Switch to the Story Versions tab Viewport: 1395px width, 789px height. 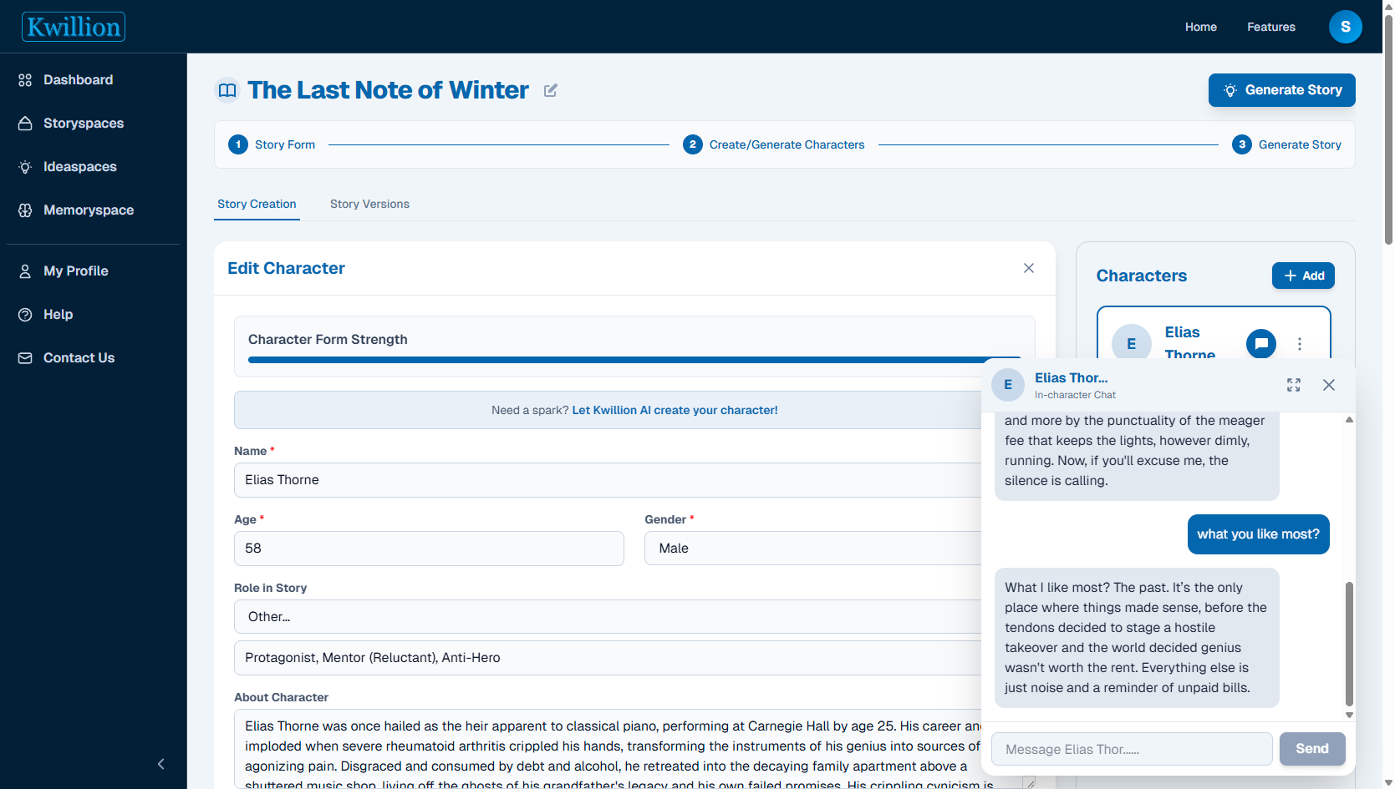369,204
